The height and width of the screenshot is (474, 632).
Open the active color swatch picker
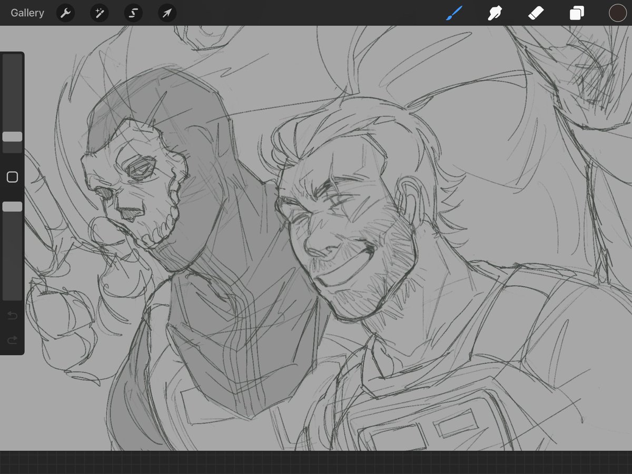click(617, 13)
